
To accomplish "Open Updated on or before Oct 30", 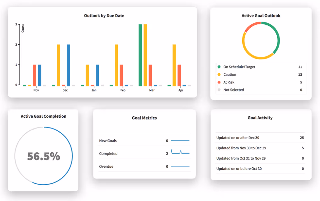I will tap(260, 169).
